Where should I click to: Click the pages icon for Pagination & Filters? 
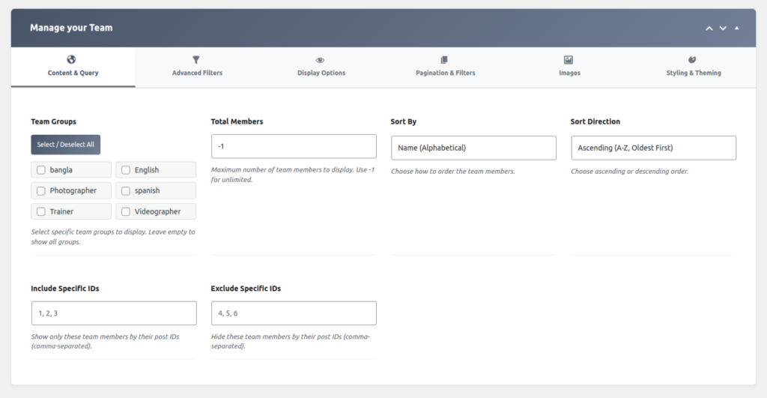[x=445, y=60]
